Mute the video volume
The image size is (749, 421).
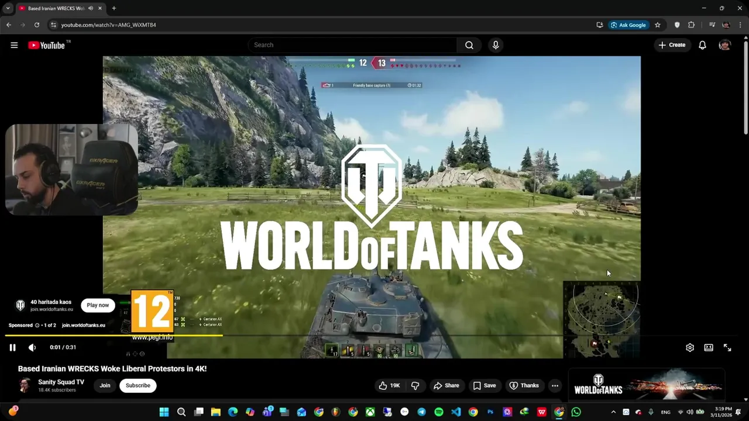coord(32,347)
